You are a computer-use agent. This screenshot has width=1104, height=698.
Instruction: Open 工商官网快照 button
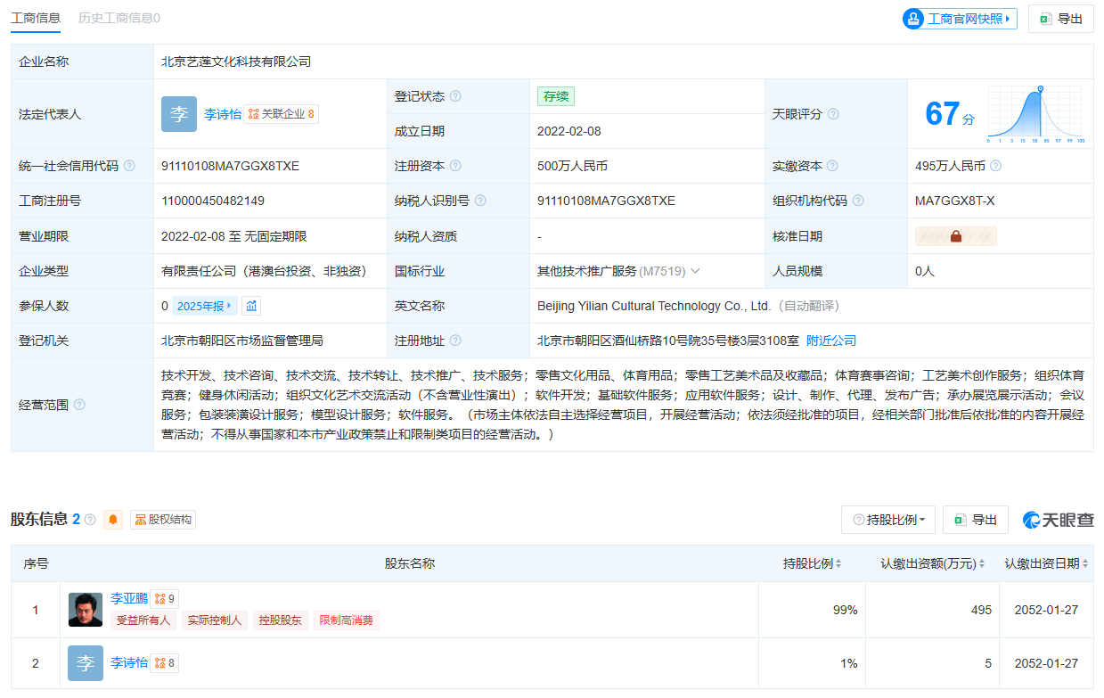(x=960, y=19)
